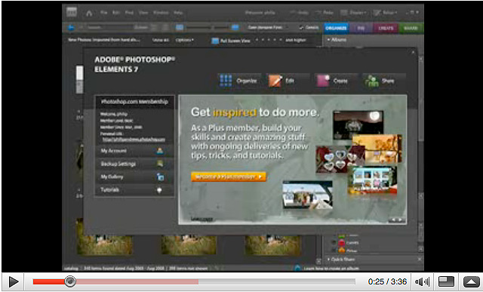Open the View menu
The image size is (483, 292).
[x=143, y=13]
